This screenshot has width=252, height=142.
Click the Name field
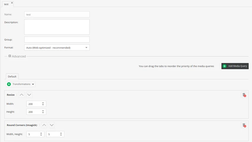[x=57, y=14]
